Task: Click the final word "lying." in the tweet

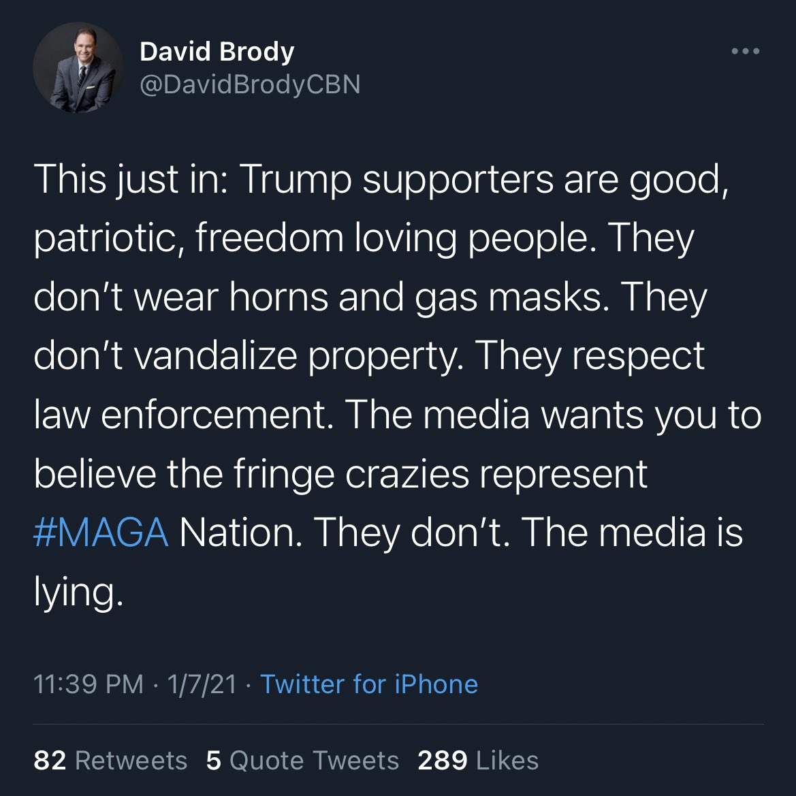Action: (x=78, y=592)
